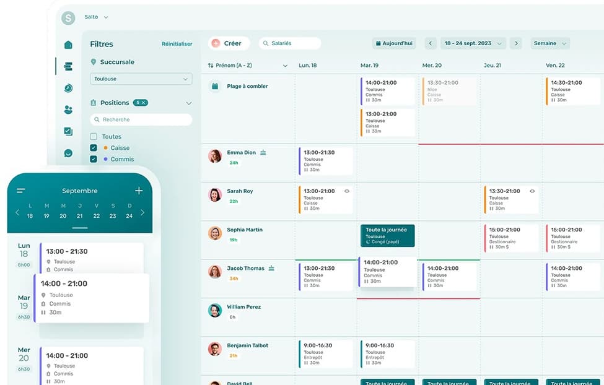Viewport: 604px width, 385px height.
Task: Open the Semaine view dropdown
Action: pos(549,43)
